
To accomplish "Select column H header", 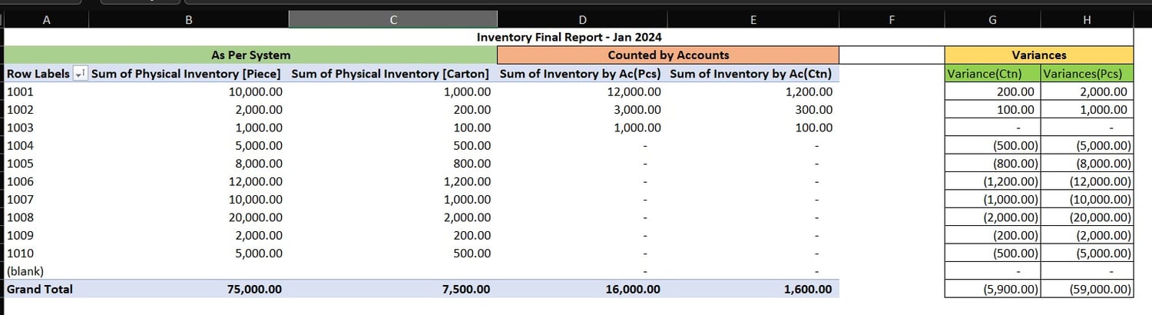I will (1087, 21).
